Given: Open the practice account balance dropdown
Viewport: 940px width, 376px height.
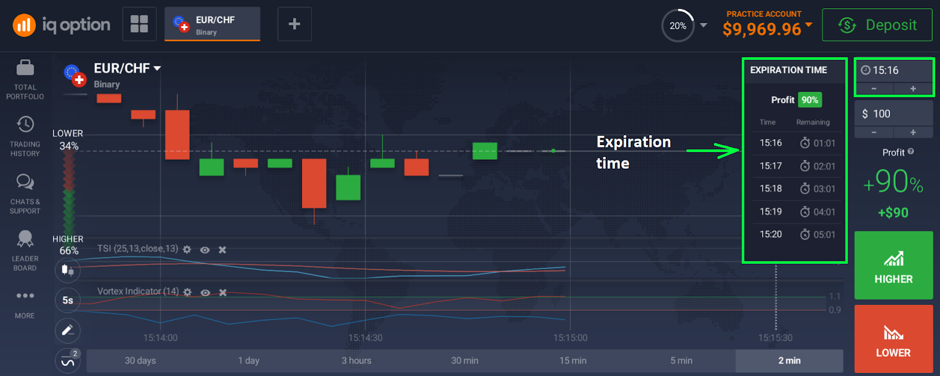Looking at the screenshot, I should pyautogui.click(x=809, y=25).
